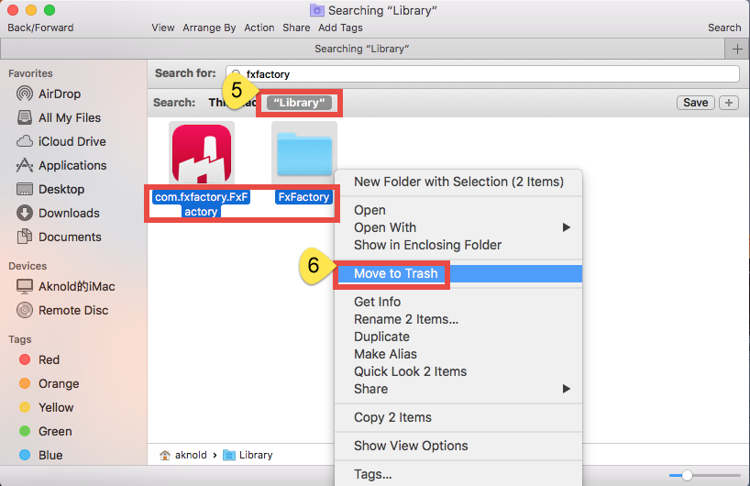Set search scope to "Library"

300,103
